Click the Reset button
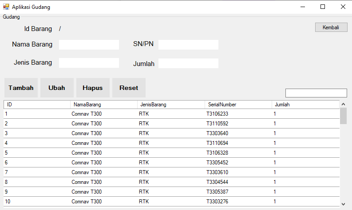 129,88
